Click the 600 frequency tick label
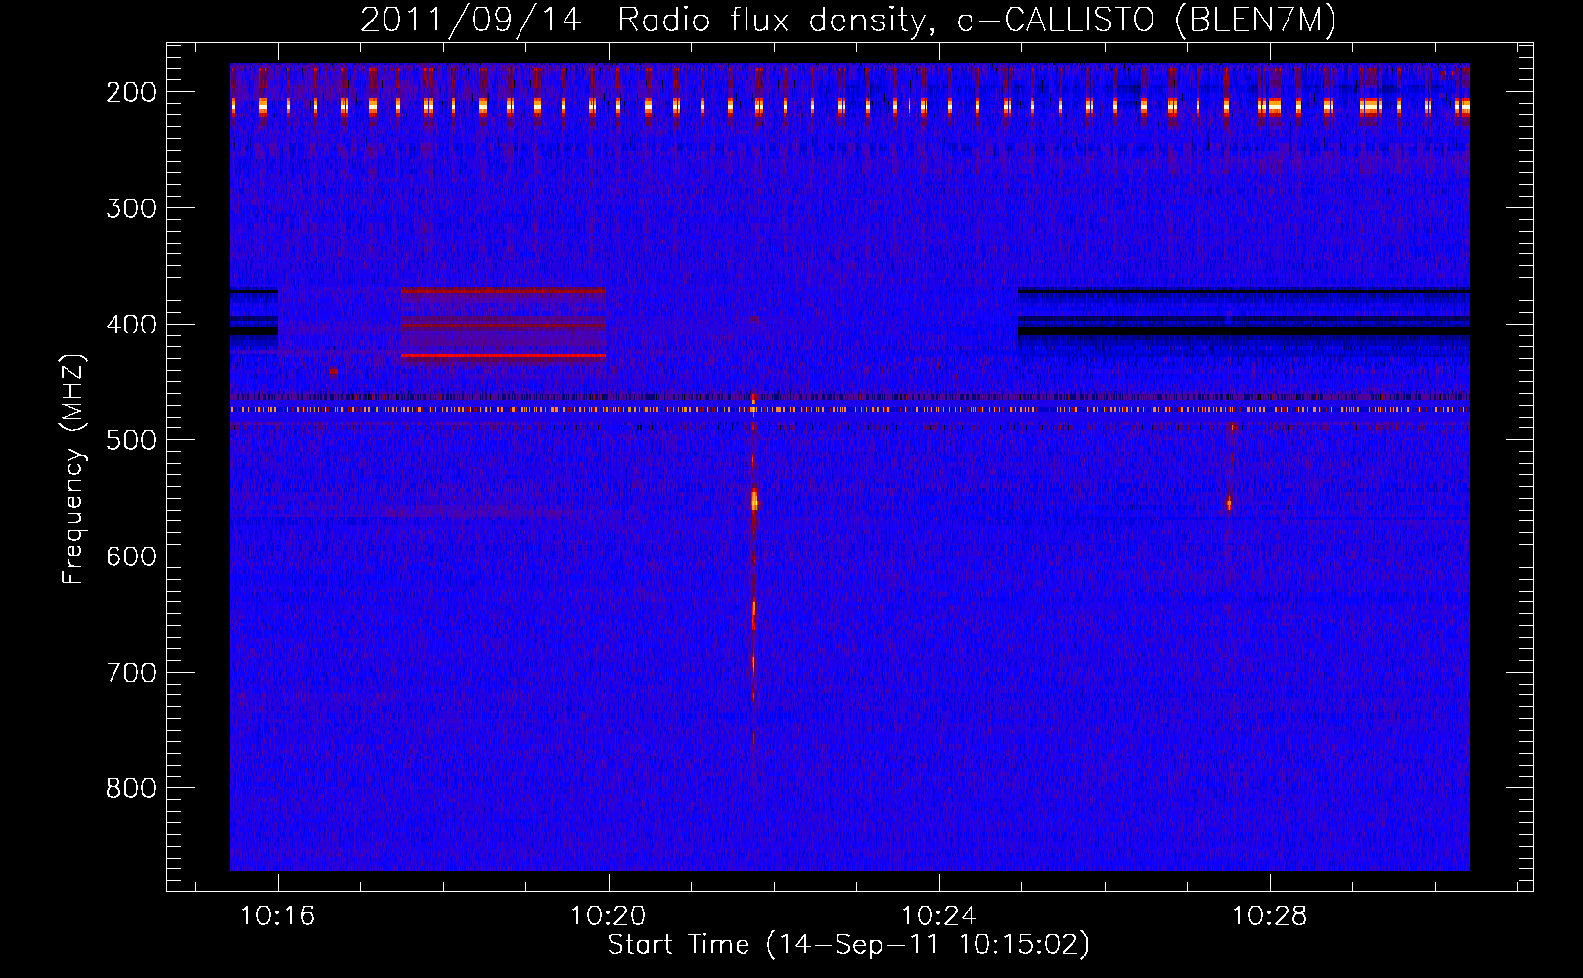 (x=130, y=556)
